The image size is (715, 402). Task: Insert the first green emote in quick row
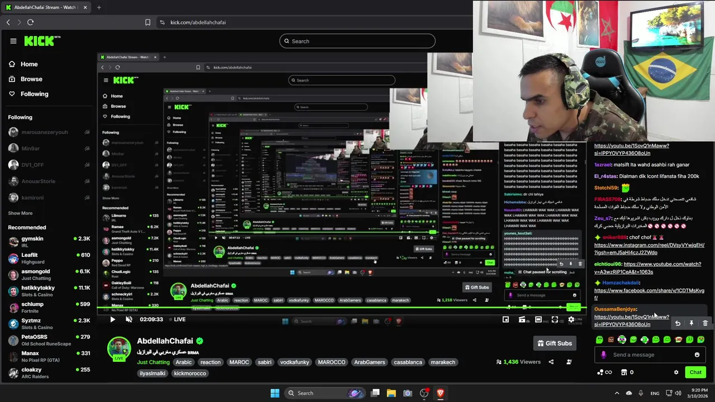pyautogui.click(x=599, y=339)
